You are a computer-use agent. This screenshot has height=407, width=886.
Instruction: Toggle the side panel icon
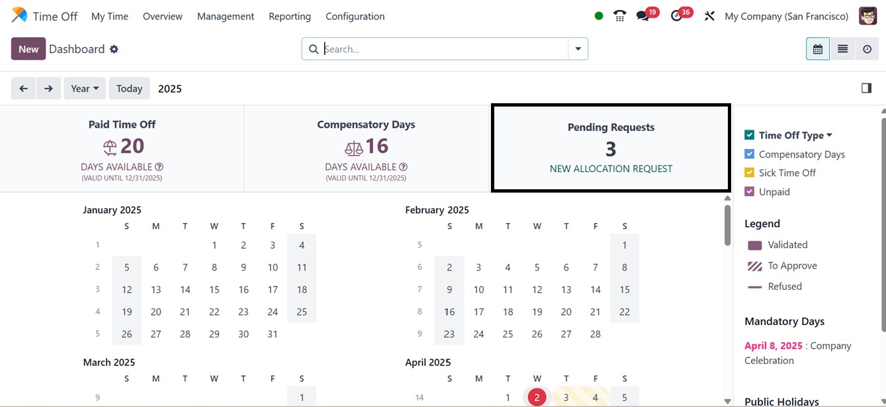point(866,88)
